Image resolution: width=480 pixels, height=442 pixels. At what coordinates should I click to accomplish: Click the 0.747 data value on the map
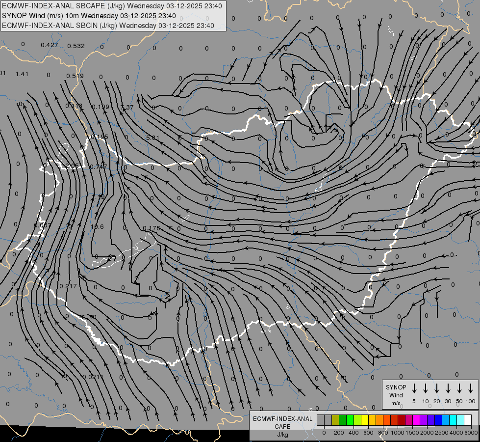click(x=98, y=166)
